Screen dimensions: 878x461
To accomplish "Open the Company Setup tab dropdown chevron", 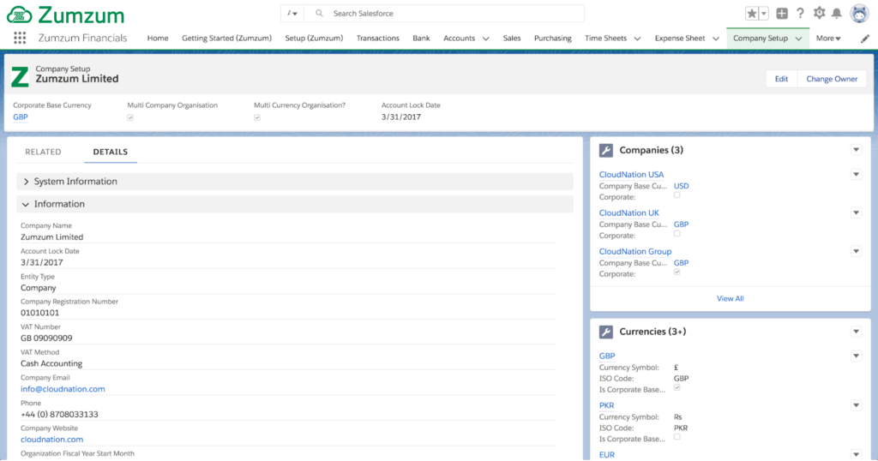I will point(798,39).
